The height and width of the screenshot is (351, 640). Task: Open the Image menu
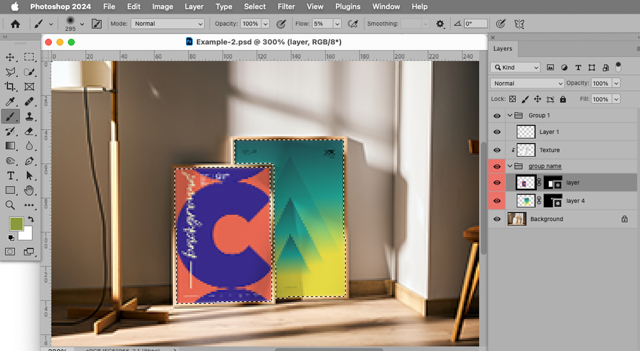coord(162,6)
